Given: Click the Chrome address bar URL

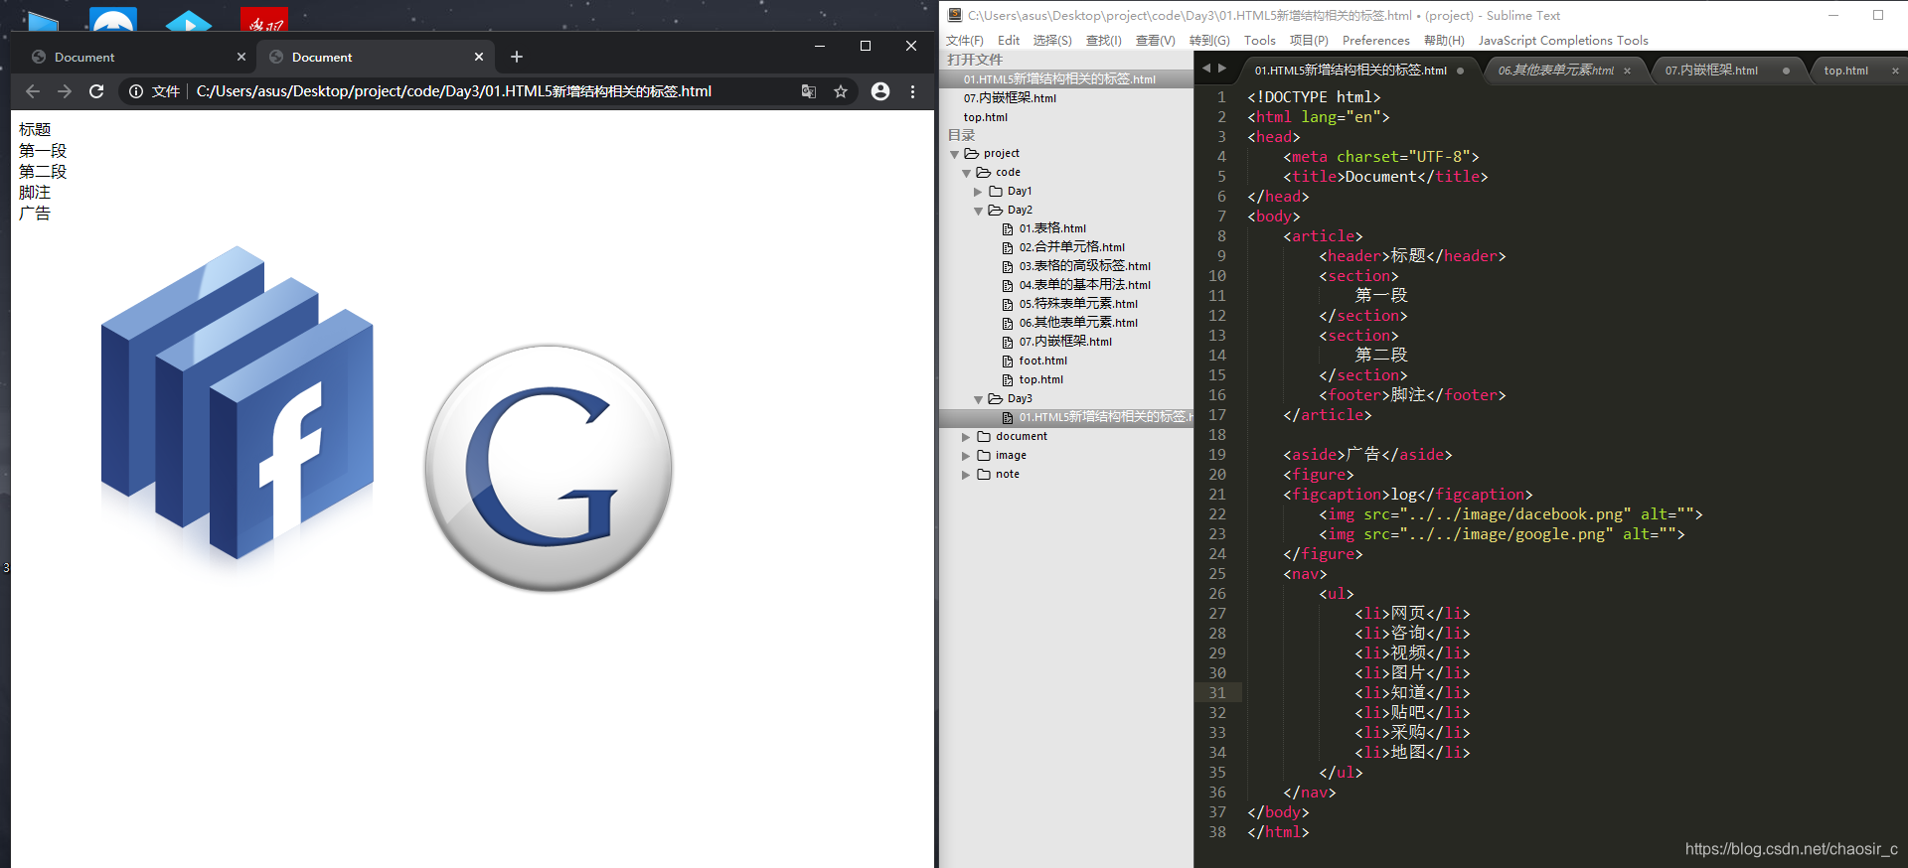Looking at the screenshot, I should click(453, 91).
